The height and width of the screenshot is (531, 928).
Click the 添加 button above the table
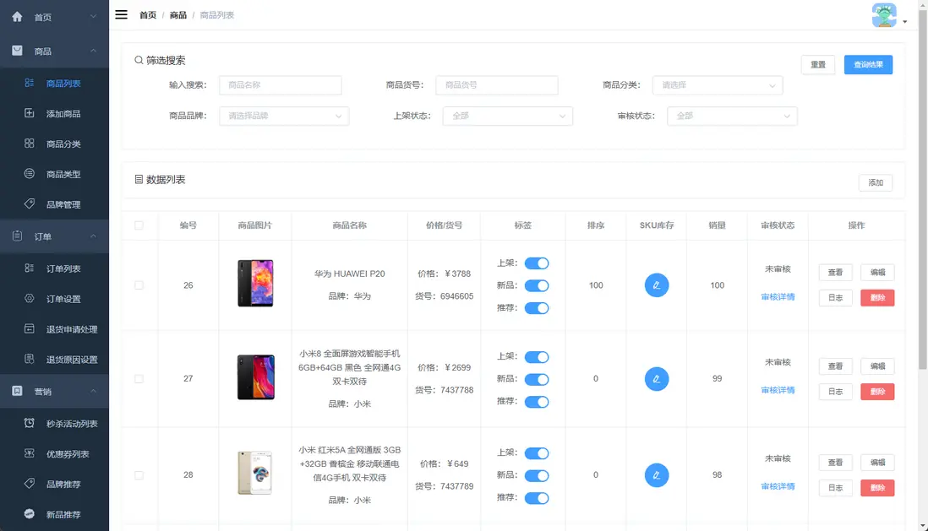pos(876,182)
